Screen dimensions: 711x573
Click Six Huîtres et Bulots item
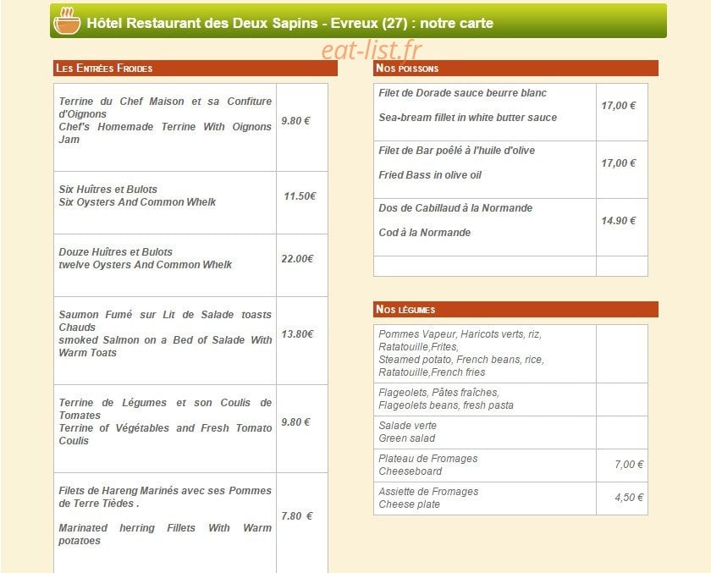click(x=137, y=196)
